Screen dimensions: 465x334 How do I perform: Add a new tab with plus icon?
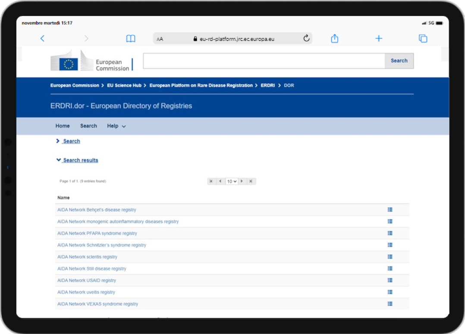click(x=379, y=38)
